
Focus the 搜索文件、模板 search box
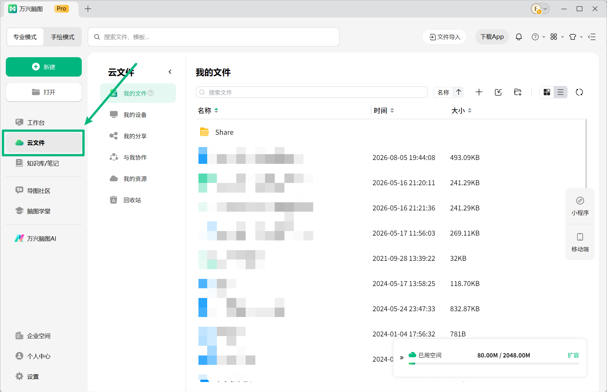tap(214, 37)
